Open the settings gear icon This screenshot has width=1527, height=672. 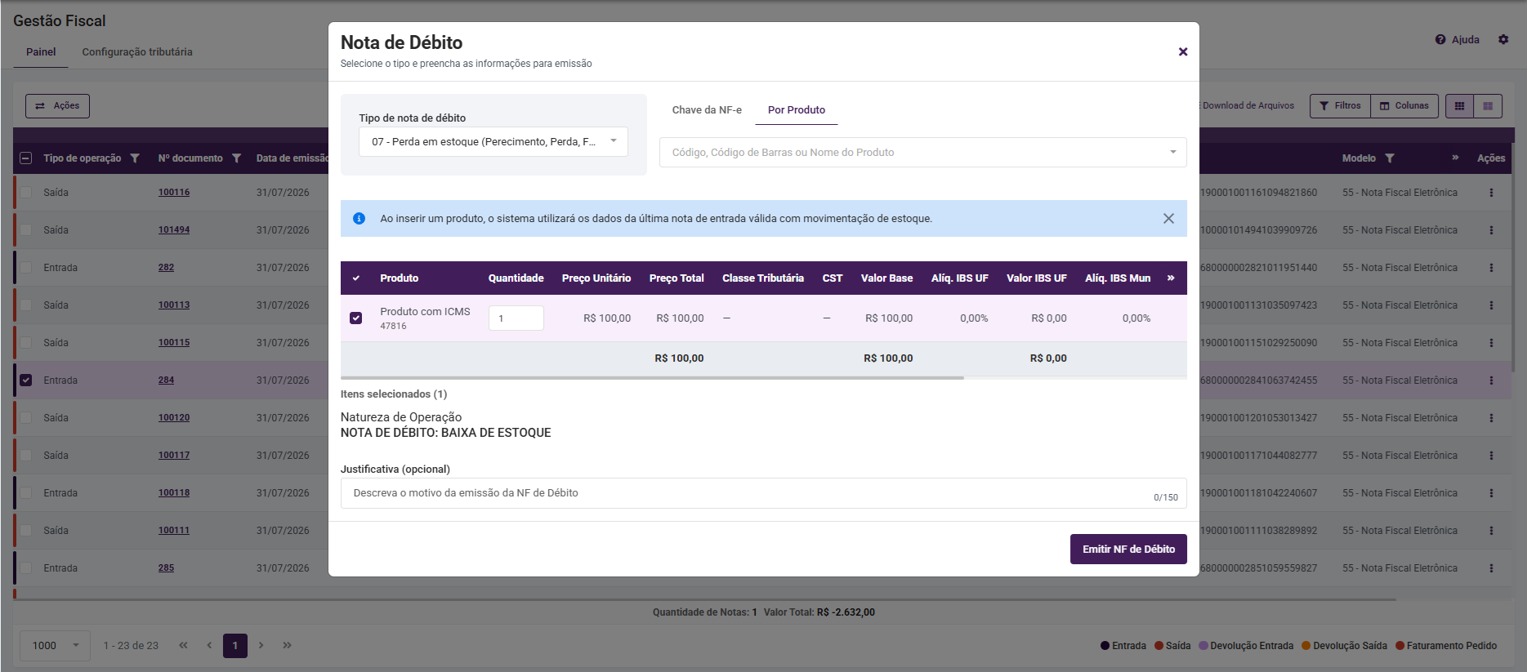click(x=1503, y=39)
